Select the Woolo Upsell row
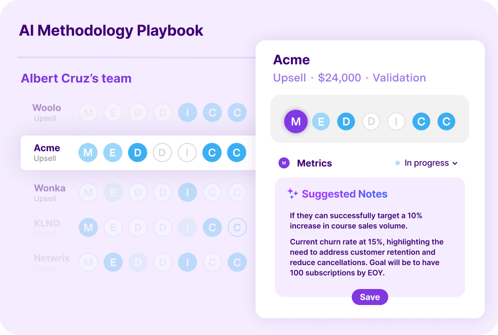Screen dimensions: 498x335 (x=47, y=112)
